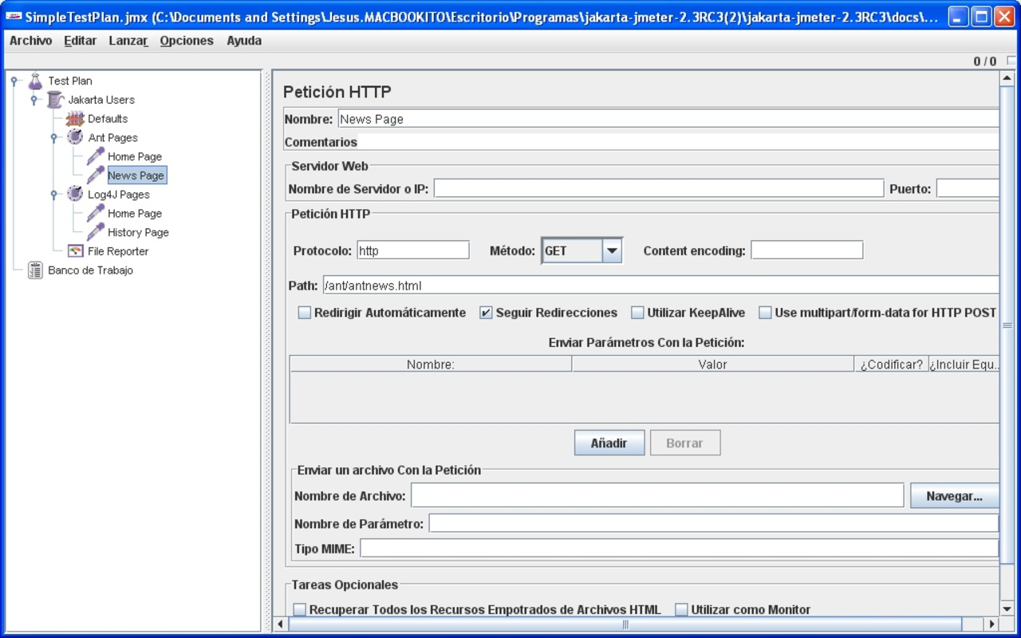
Task: Collapse the Test Plan tree node
Action: coord(14,81)
